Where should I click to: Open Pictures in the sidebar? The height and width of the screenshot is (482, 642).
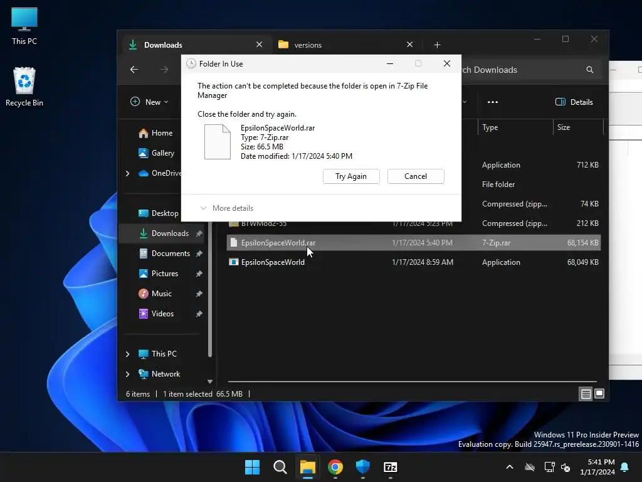point(159,274)
